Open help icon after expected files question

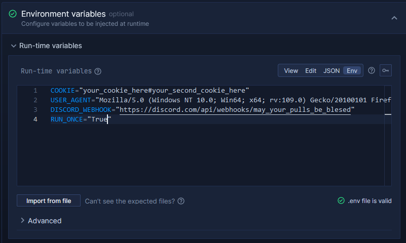pos(181,201)
